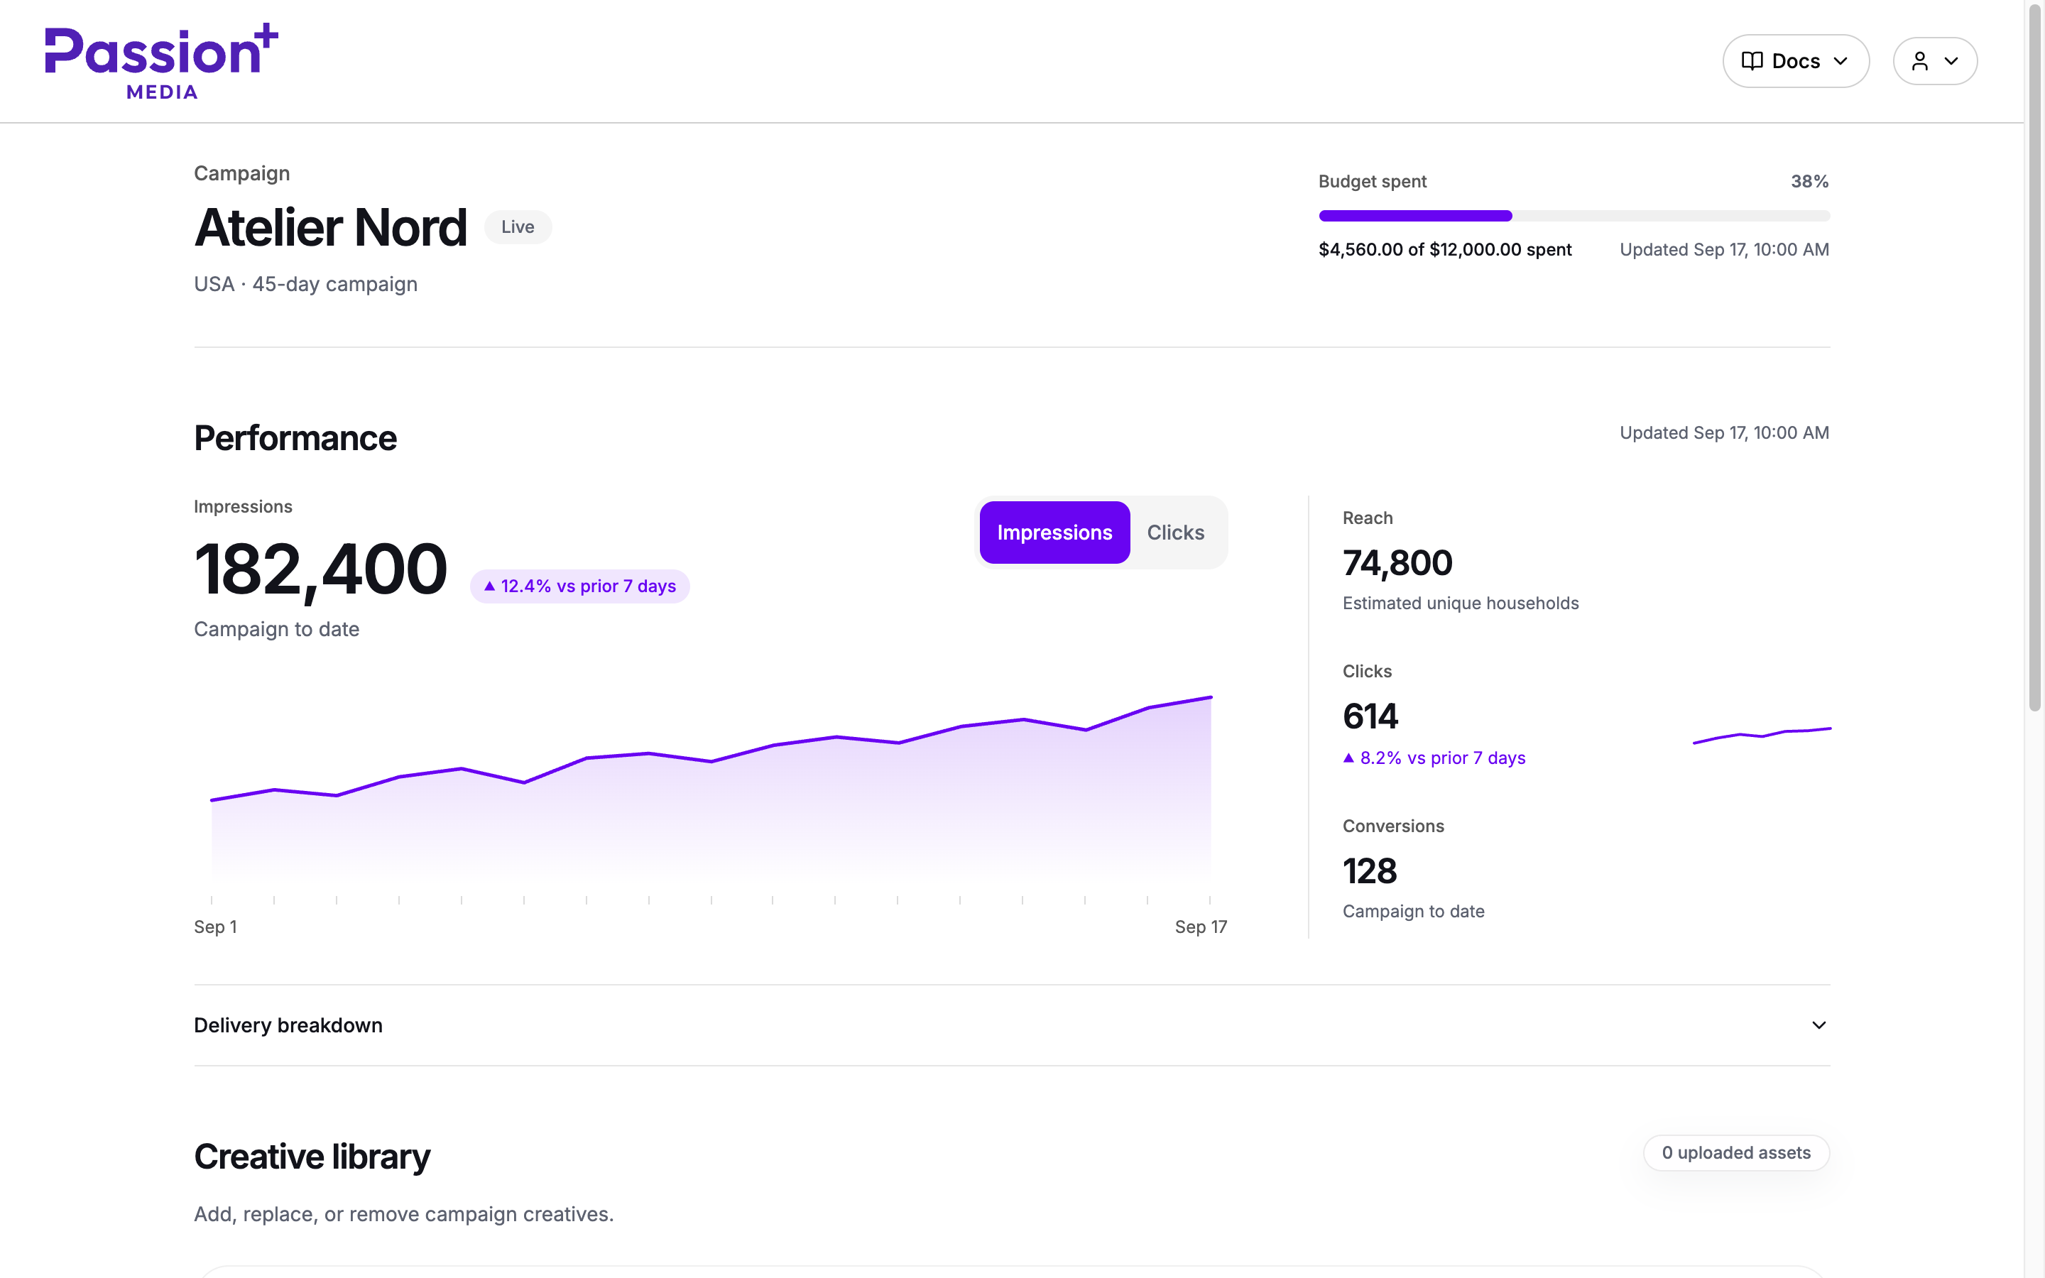Click the 74,800 reach value

click(1397, 563)
